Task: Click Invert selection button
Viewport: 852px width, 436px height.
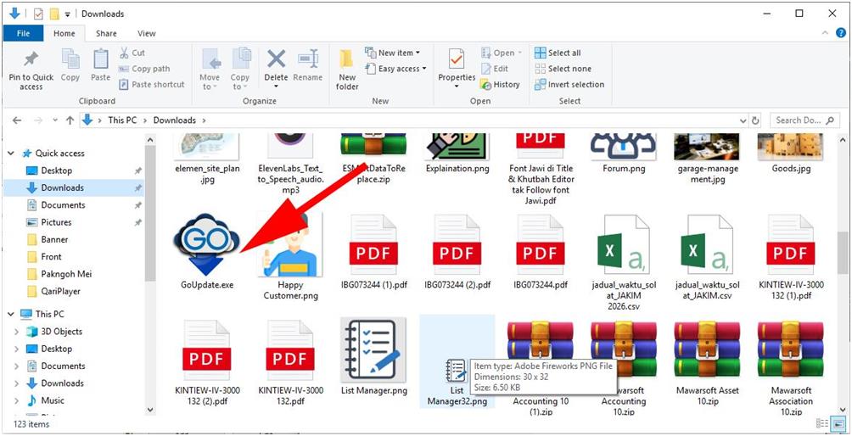Action: click(569, 84)
